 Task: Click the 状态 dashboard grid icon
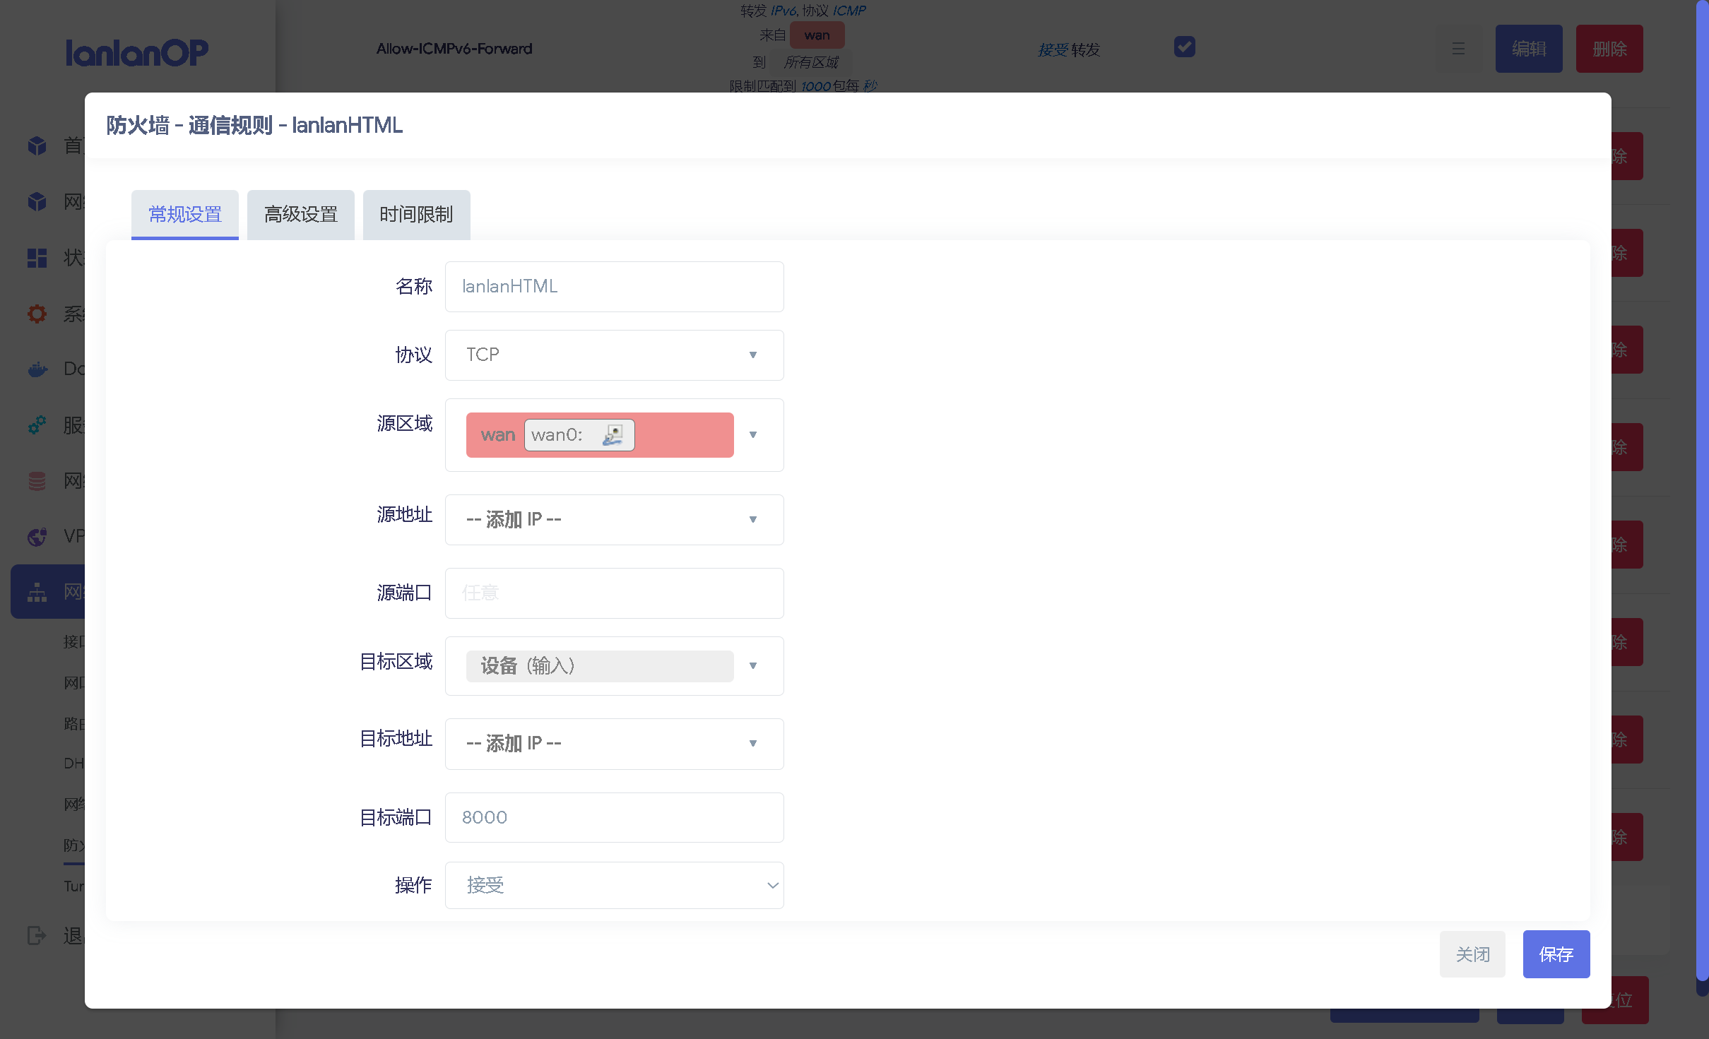coord(37,258)
